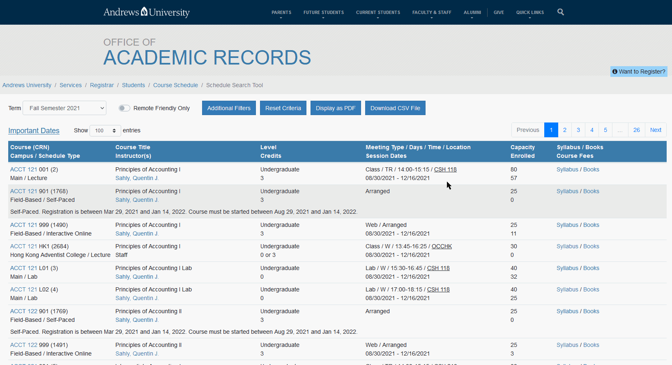The image size is (672, 365).
Task: Click 'Hong Kong Adventist College / Lecture' text
Action: tap(60, 255)
